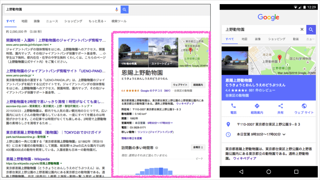This screenshot has width=320, height=180.
Task: Tap the phone call icon (電話)
Action: (233, 106)
